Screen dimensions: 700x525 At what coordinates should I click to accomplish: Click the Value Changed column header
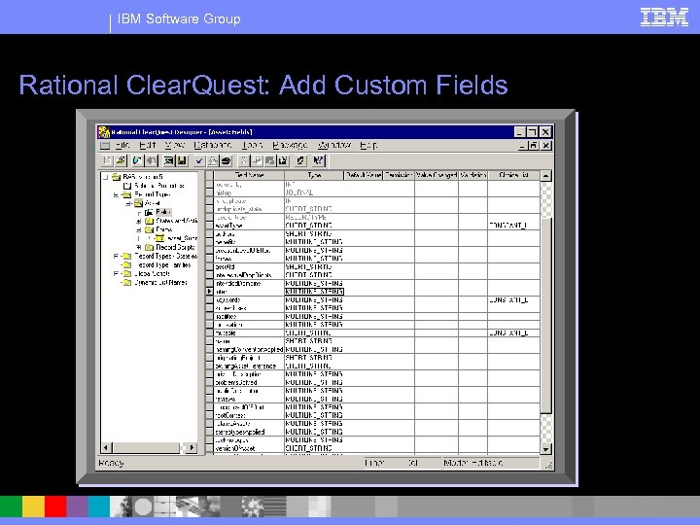[437, 175]
